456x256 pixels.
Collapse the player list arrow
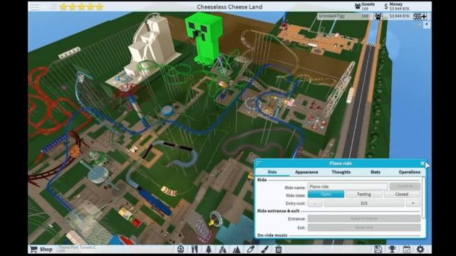tap(426, 24)
